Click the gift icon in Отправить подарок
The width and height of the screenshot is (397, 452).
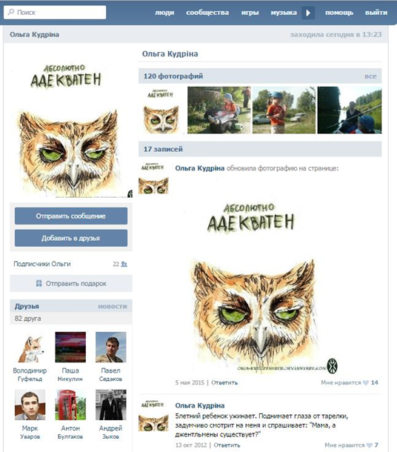point(39,283)
